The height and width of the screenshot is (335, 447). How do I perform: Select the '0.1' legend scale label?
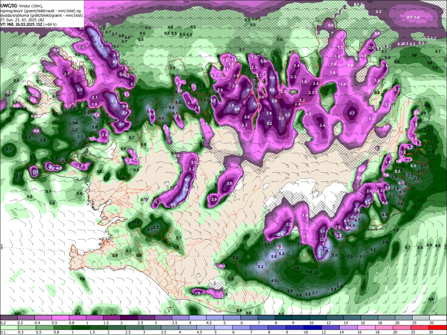pos(3,332)
